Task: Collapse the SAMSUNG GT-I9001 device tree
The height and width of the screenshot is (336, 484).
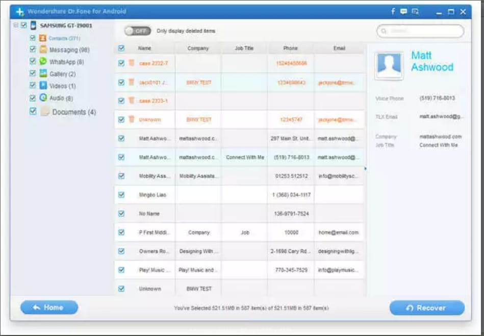Action: [15, 25]
